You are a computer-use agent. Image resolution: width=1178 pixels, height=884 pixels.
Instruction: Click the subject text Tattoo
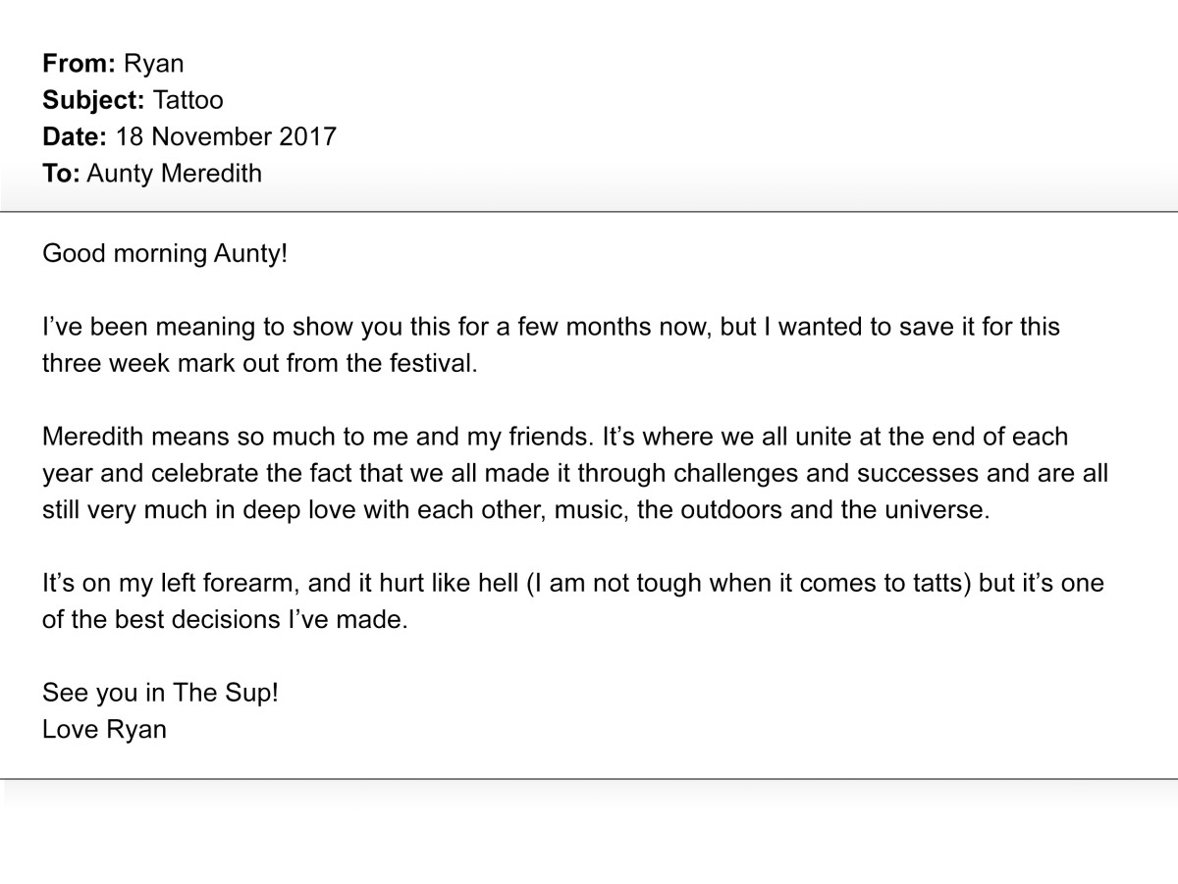click(188, 100)
